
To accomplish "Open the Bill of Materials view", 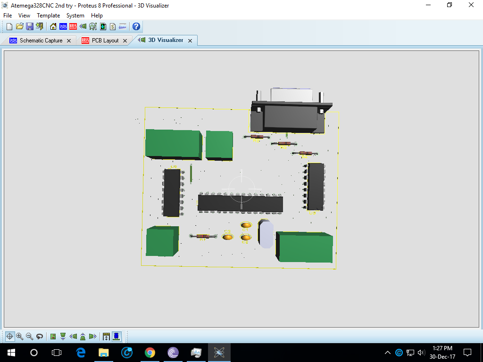I will pyautogui.click(x=113, y=26).
